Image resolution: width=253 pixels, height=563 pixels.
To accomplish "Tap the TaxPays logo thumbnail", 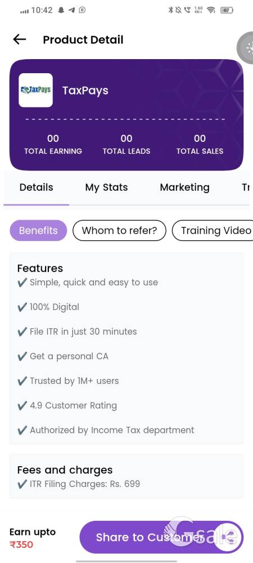I will [35, 90].
